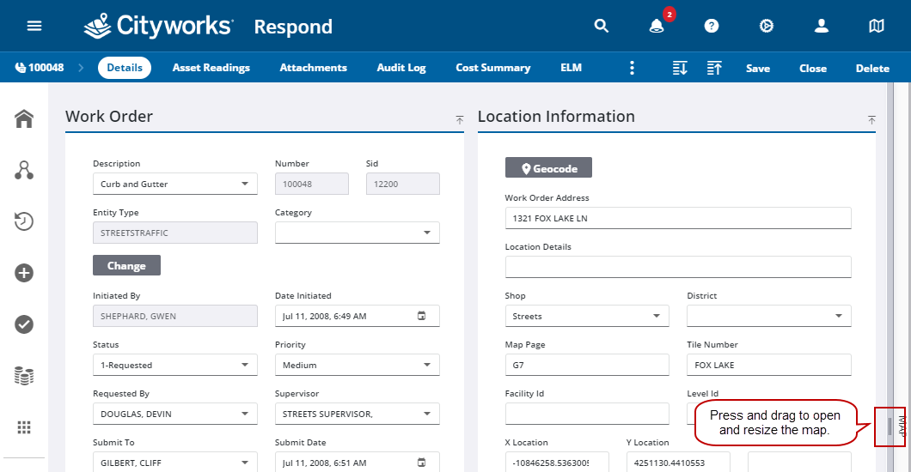Open the Priority dropdown set to Medium

tap(427, 365)
